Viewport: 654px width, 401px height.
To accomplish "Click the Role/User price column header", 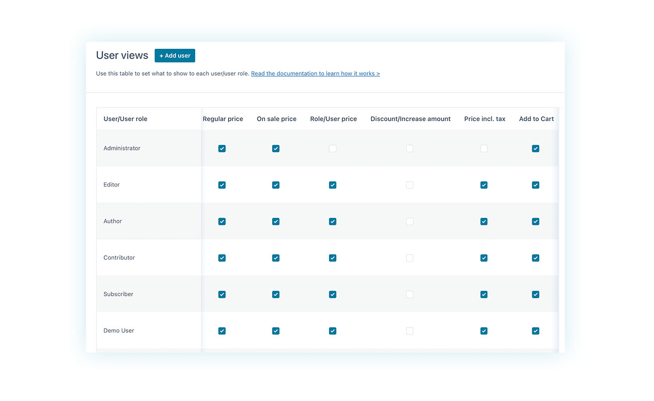I will point(334,119).
